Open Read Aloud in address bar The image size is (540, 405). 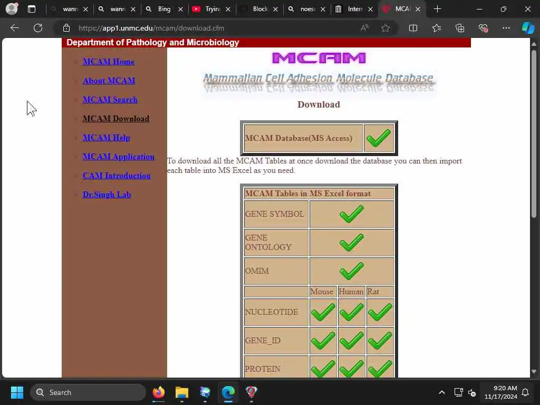[364, 28]
